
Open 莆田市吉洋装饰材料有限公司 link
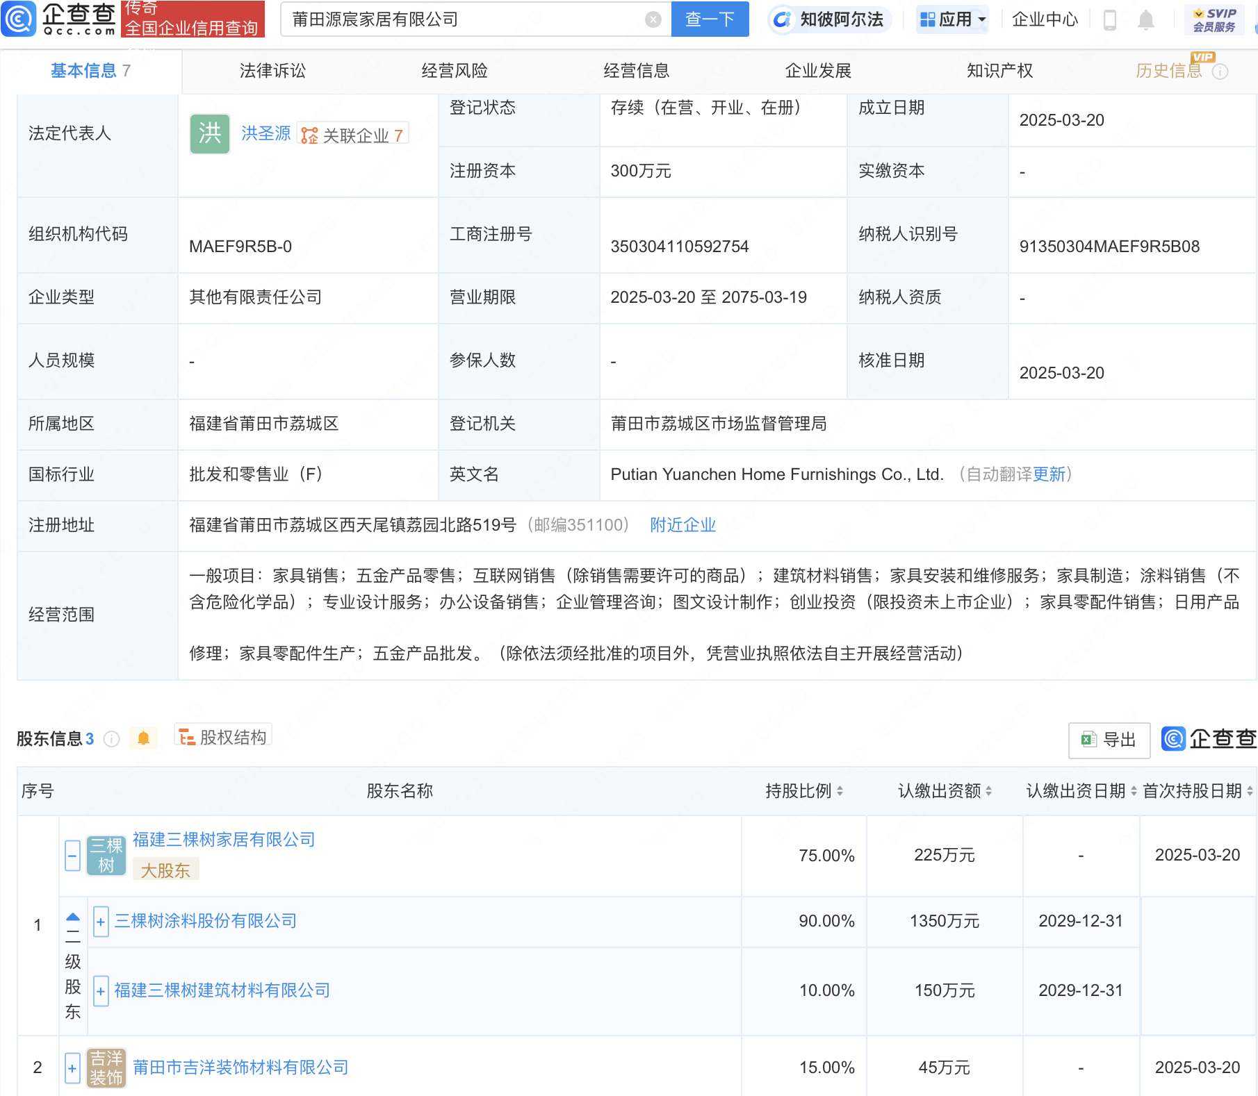click(x=240, y=1068)
